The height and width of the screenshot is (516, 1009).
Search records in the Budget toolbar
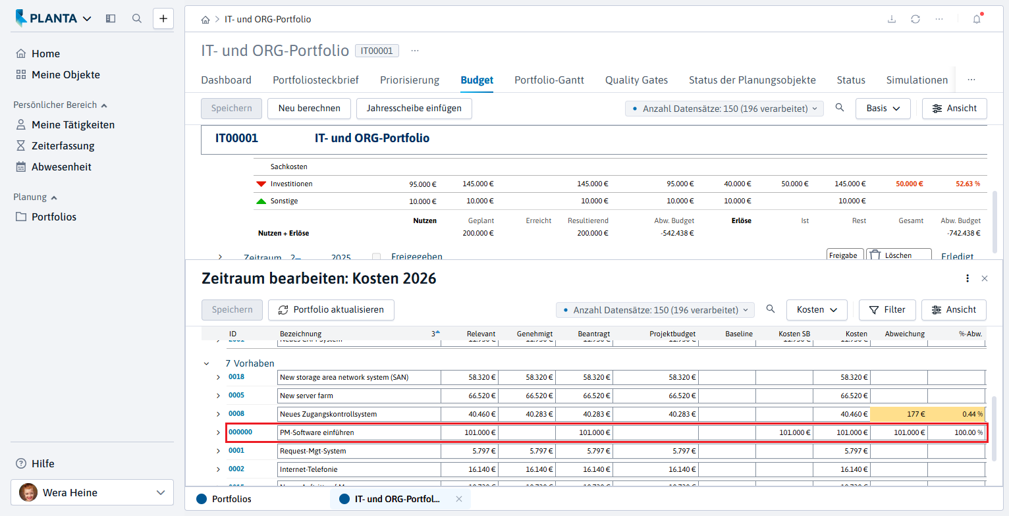click(840, 108)
